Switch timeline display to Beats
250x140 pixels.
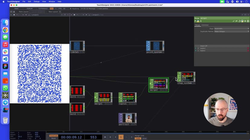[53, 138]
